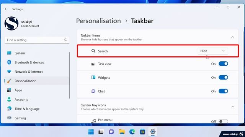The image size is (245, 137).
Task: Click the Settings gear on the taskbar
Action: pyautogui.click(x=153, y=132)
